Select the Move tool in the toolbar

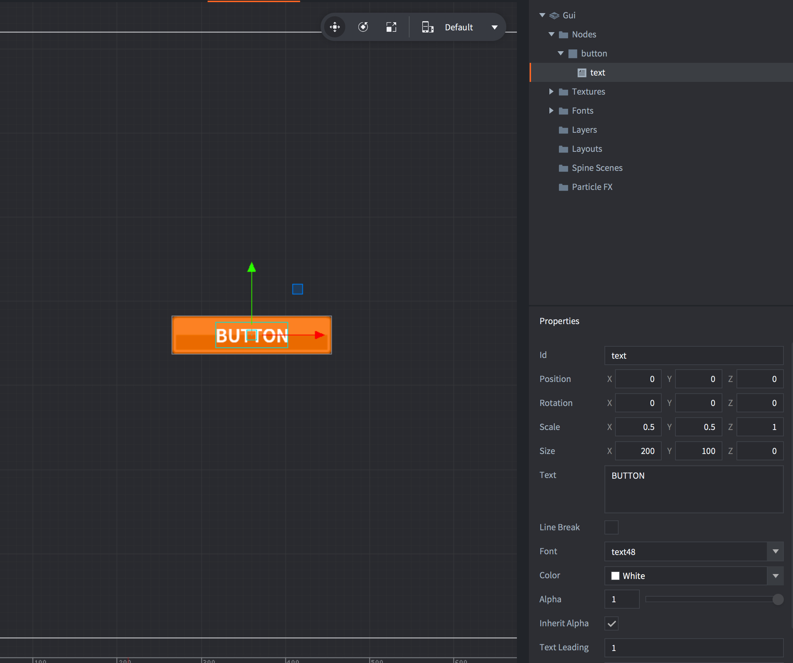[x=335, y=27]
